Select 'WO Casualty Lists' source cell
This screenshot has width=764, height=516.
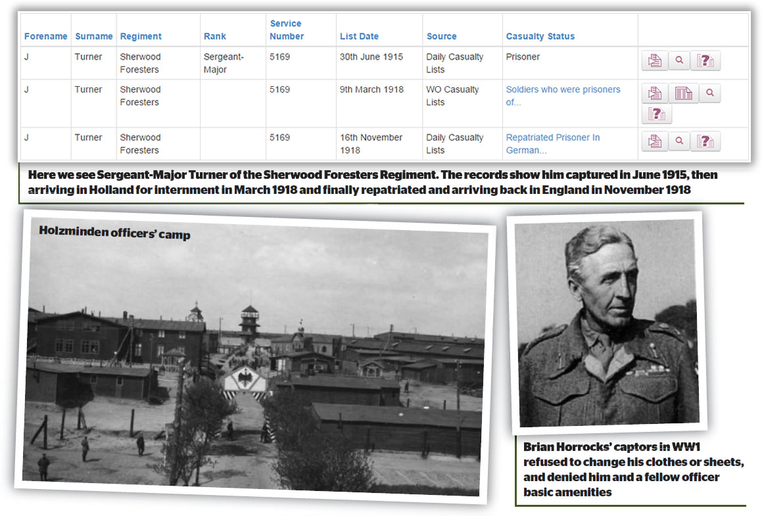(x=452, y=95)
